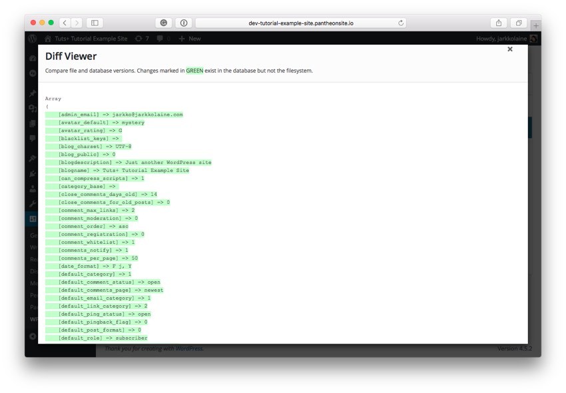
Task: Select the default_ping_status line
Action: pyautogui.click(x=98, y=313)
